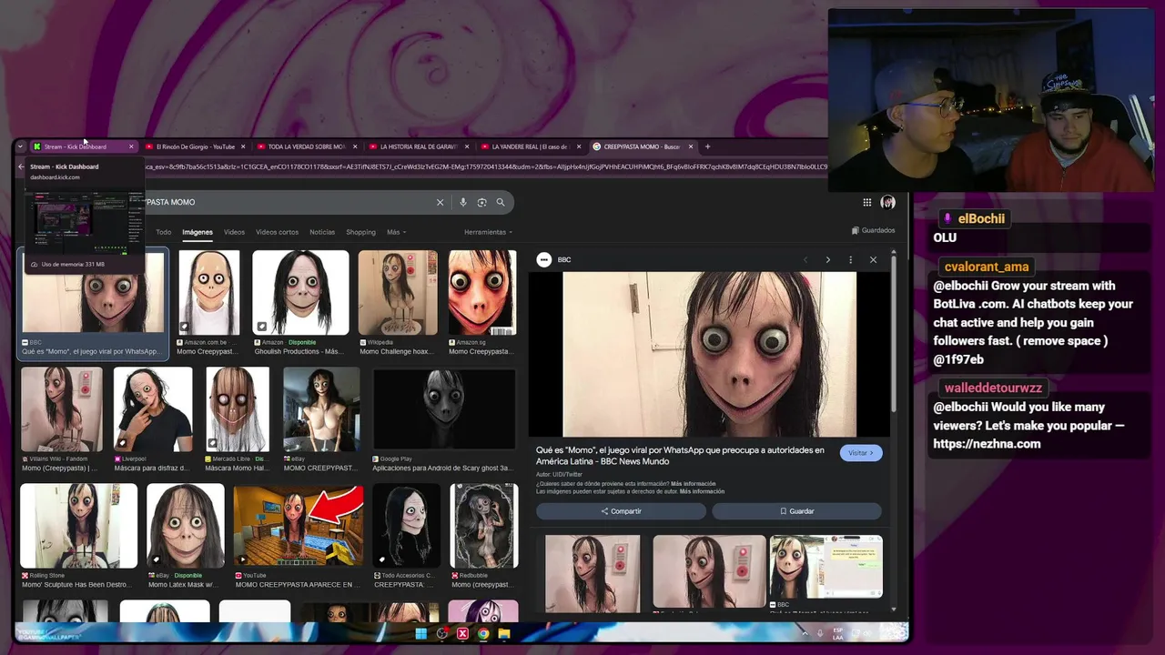Open the first Más información link
This screenshot has width=1165, height=655.
(693, 484)
